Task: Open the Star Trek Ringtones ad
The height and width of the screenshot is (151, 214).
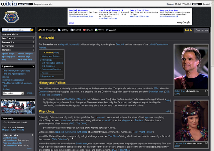Action: pyautogui.click(x=78, y=10)
